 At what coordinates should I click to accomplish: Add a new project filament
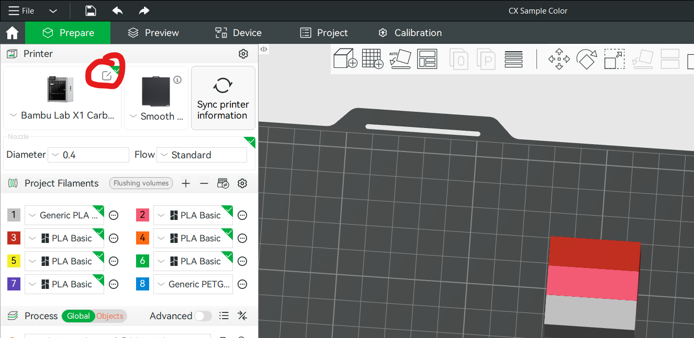click(185, 183)
